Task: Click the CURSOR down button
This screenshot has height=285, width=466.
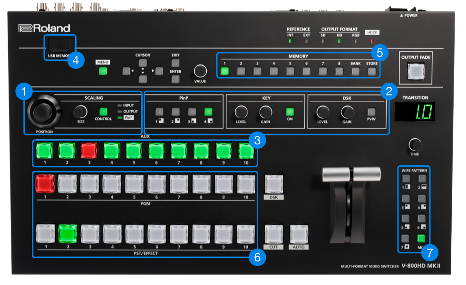Action: tap(143, 79)
